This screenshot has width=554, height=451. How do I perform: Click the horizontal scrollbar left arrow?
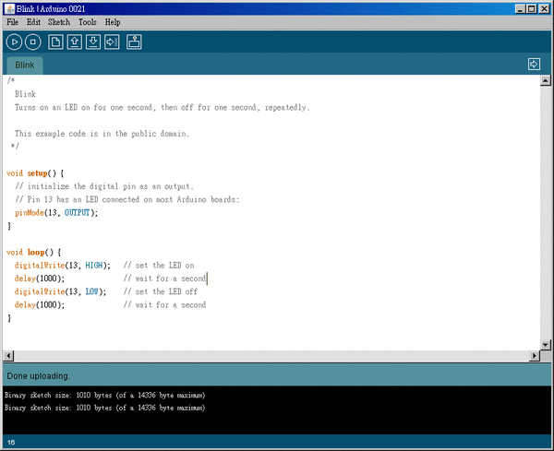[9, 356]
